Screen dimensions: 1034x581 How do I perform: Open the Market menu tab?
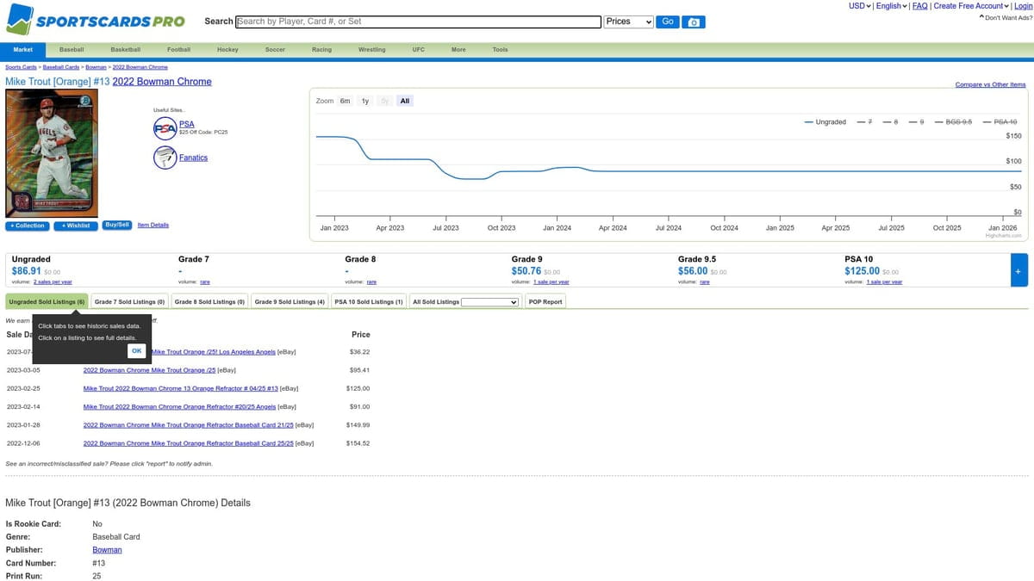(23, 50)
